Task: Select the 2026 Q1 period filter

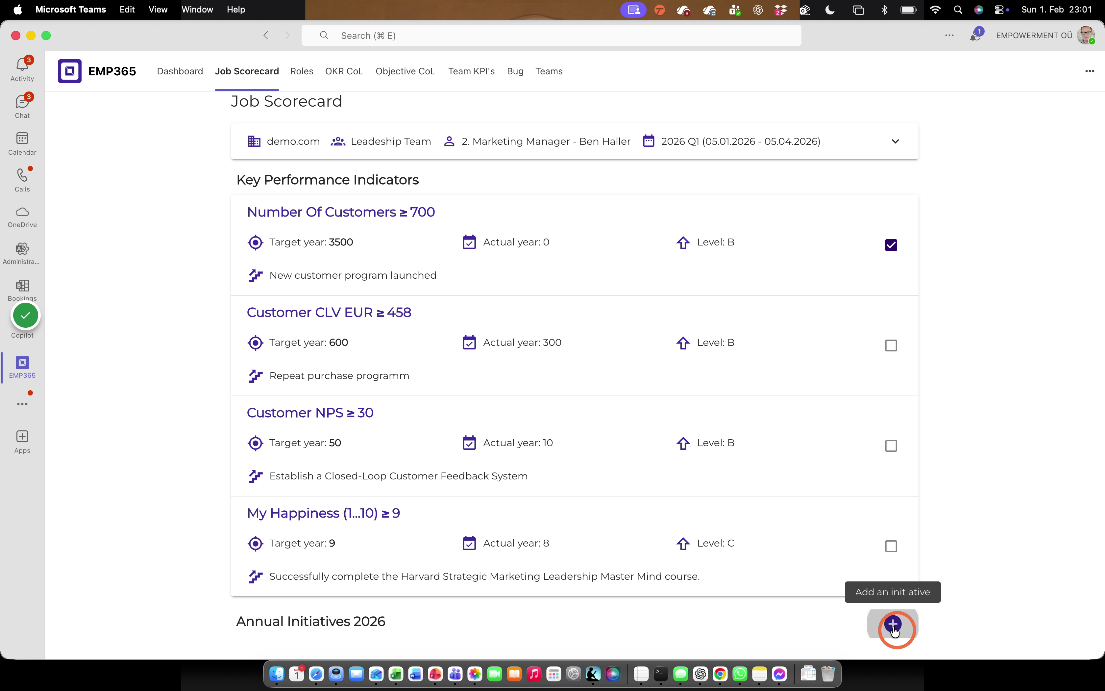Action: point(731,141)
